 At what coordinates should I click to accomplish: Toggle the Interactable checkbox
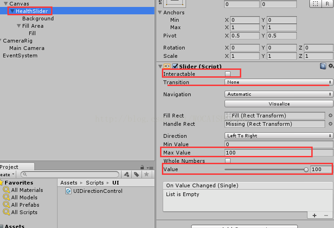click(228, 74)
